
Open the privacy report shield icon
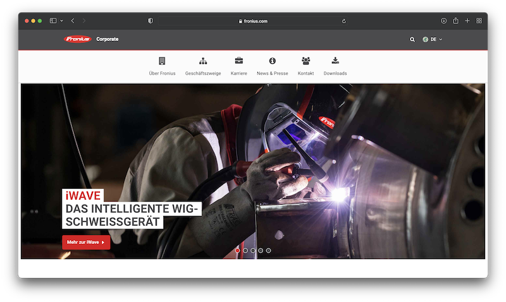[151, 21]
